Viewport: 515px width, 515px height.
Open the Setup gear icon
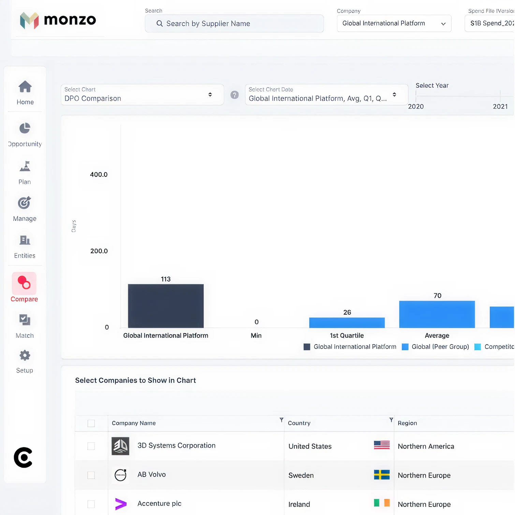pos(25,355)
